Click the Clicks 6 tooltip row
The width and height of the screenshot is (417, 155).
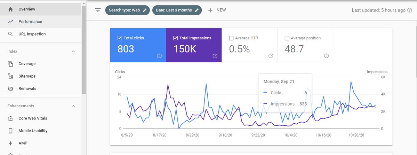(x=285, y=93)
